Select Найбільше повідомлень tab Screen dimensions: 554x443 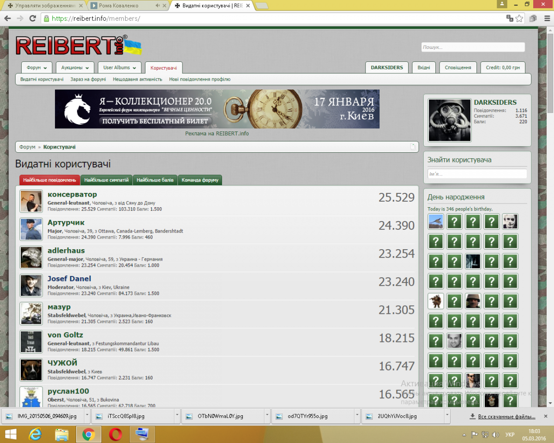[50, 180]
